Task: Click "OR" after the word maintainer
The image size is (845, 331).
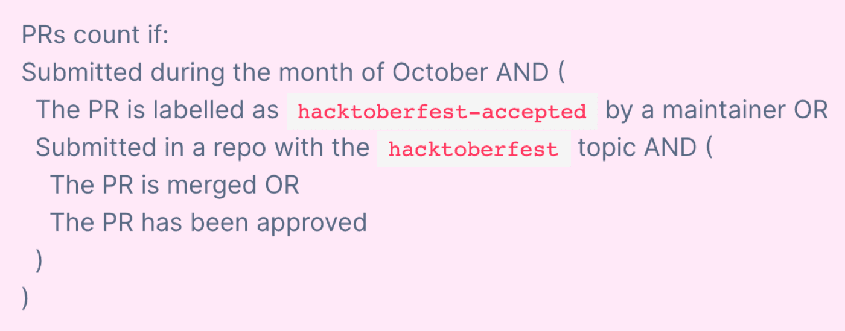Action: (x=811, y=111)
